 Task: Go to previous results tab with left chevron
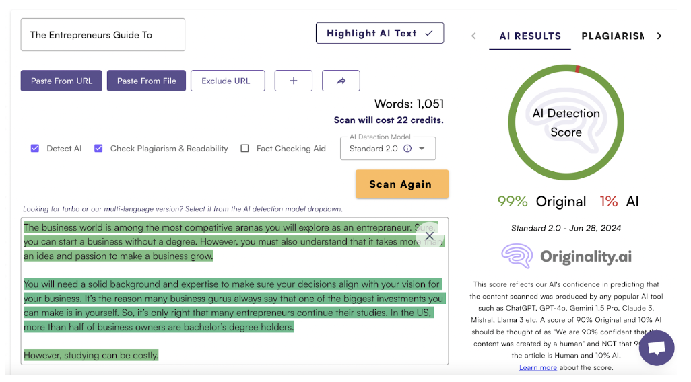pyautogui.click(x=473, y=36)
